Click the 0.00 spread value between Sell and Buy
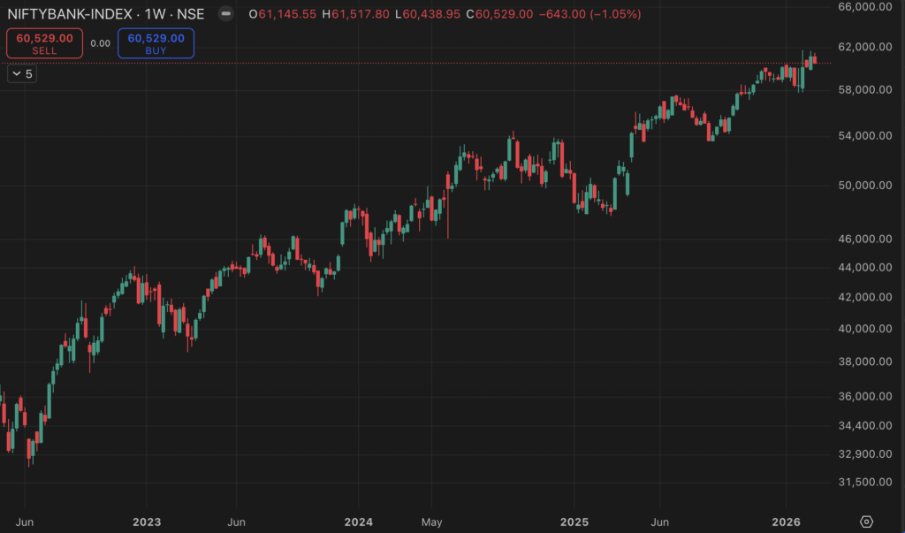Viewport: 905px width, 533px height. (101, 43)
